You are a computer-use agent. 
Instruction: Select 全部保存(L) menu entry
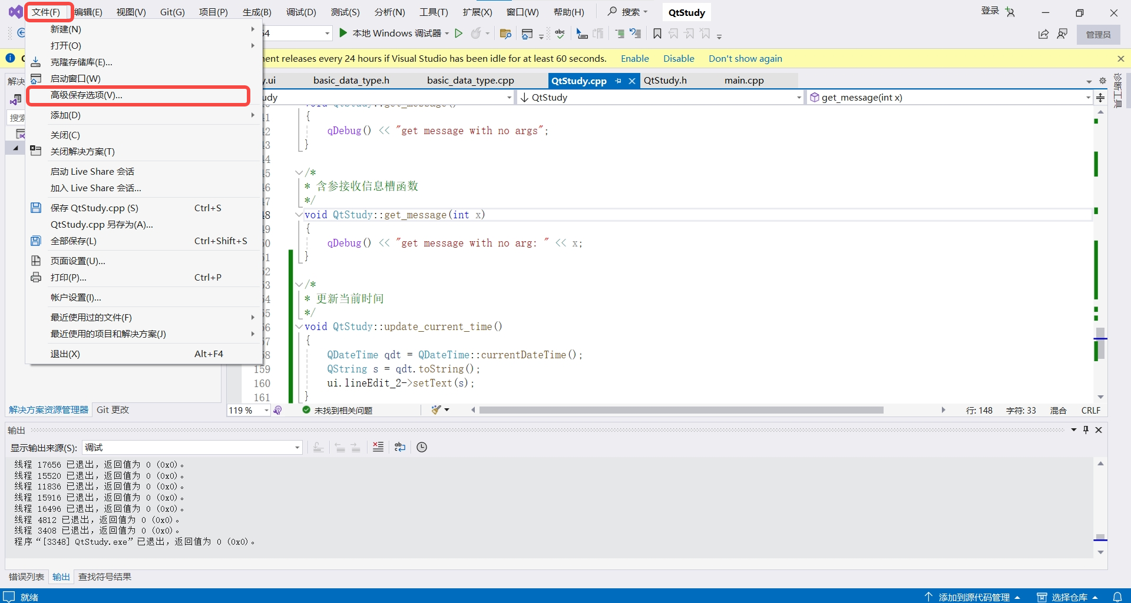(x=144, y=241)
